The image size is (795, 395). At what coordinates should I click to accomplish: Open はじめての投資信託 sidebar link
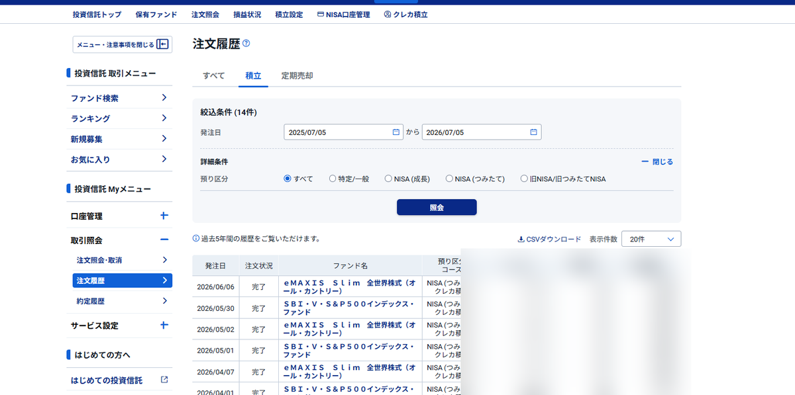107,380
